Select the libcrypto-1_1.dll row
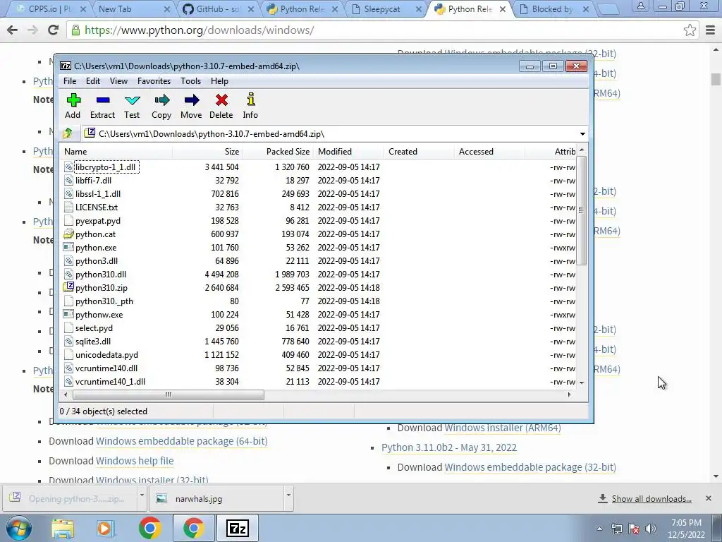 (x=319, y=167)
